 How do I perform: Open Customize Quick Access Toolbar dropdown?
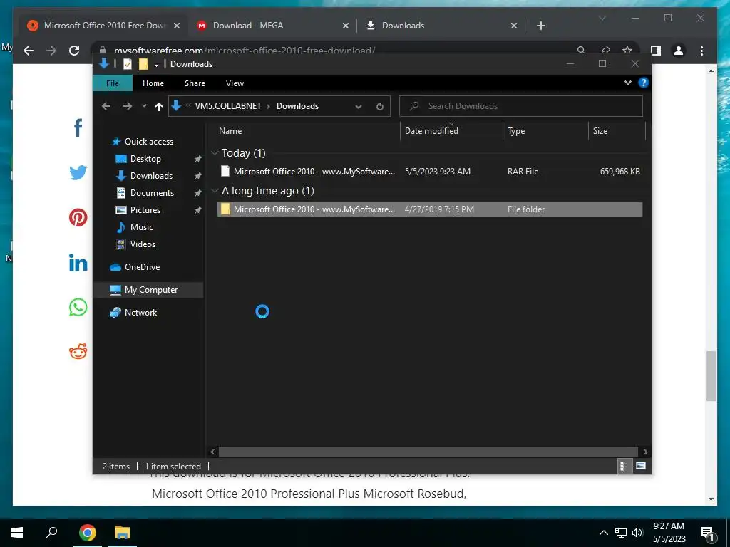click(156, 64)
